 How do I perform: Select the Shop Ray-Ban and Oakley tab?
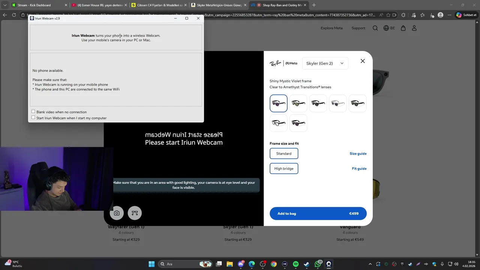(x=279, y=5)
